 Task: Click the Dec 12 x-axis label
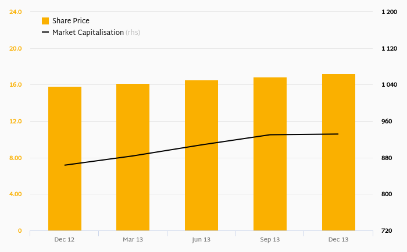click(65, 240)
